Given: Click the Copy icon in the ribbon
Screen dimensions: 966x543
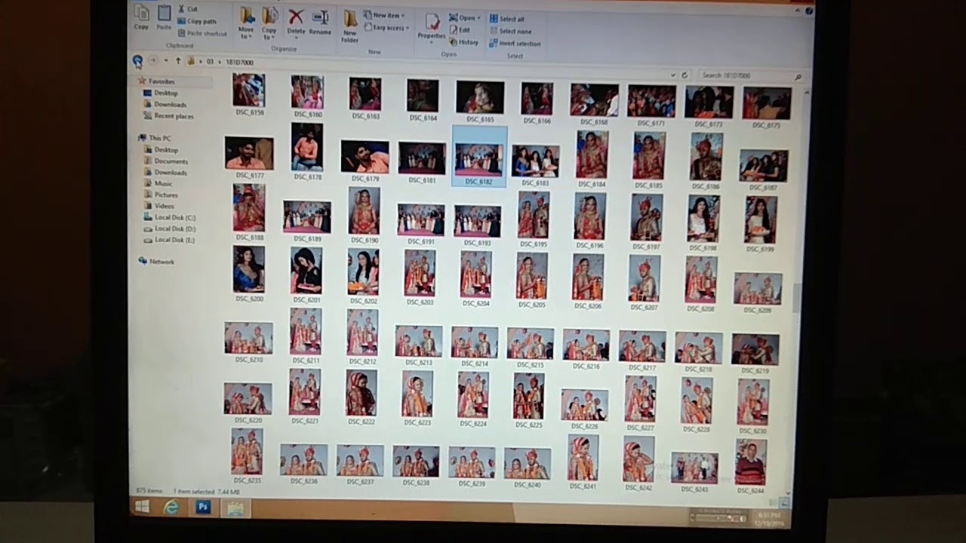Looking at the screenshot, I should [141, 17].
